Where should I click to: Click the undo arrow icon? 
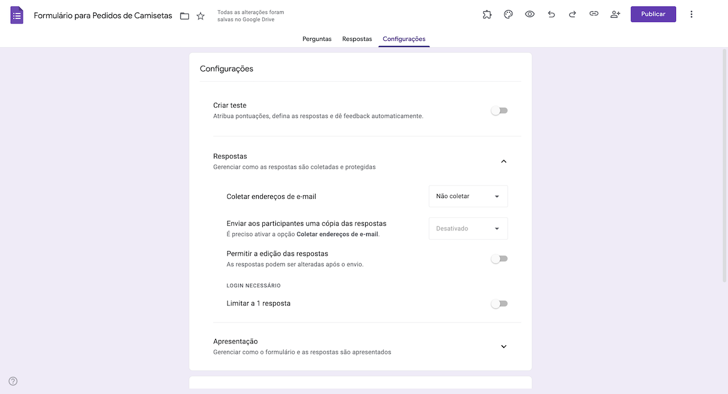551,14
